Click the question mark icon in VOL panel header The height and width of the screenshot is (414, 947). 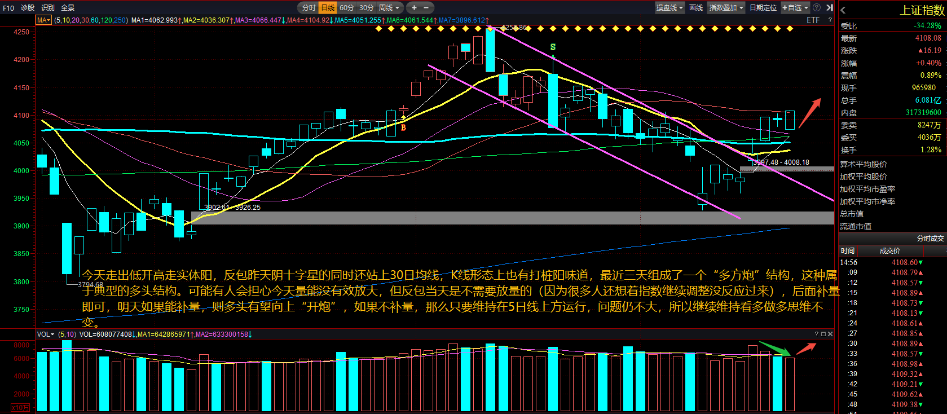(x=816, y=334)
